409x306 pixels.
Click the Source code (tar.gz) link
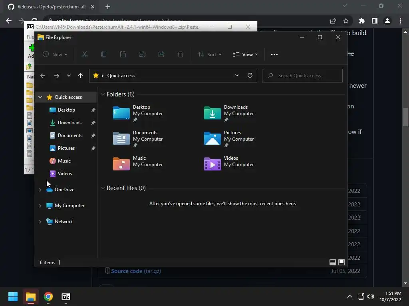point(136,271)
